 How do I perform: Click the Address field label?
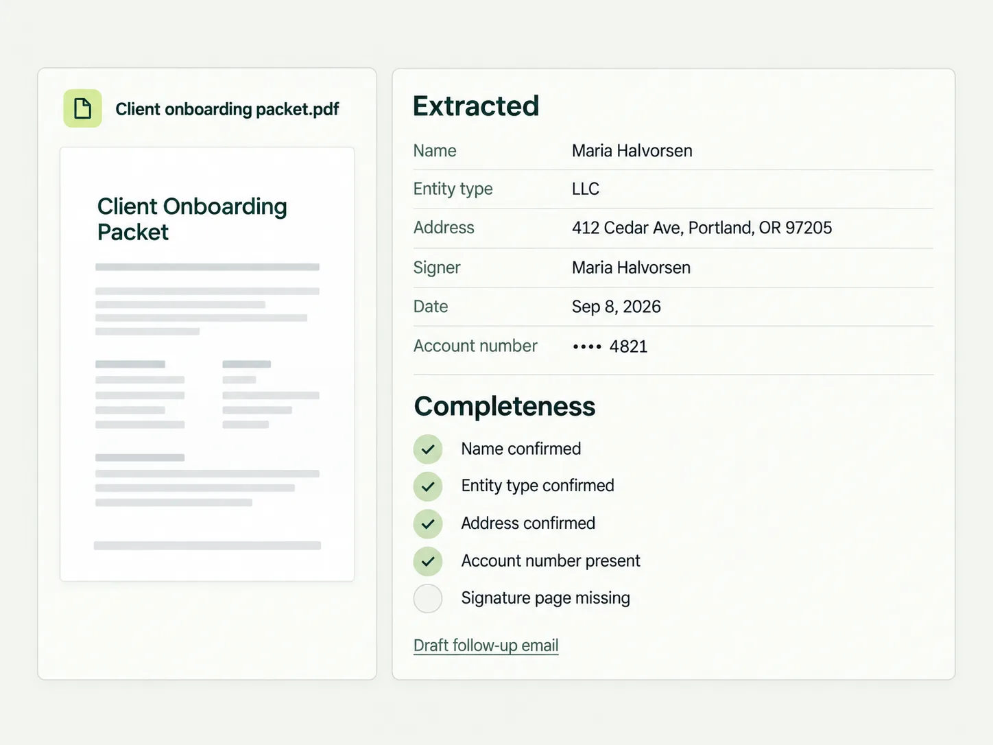(444, 228)
